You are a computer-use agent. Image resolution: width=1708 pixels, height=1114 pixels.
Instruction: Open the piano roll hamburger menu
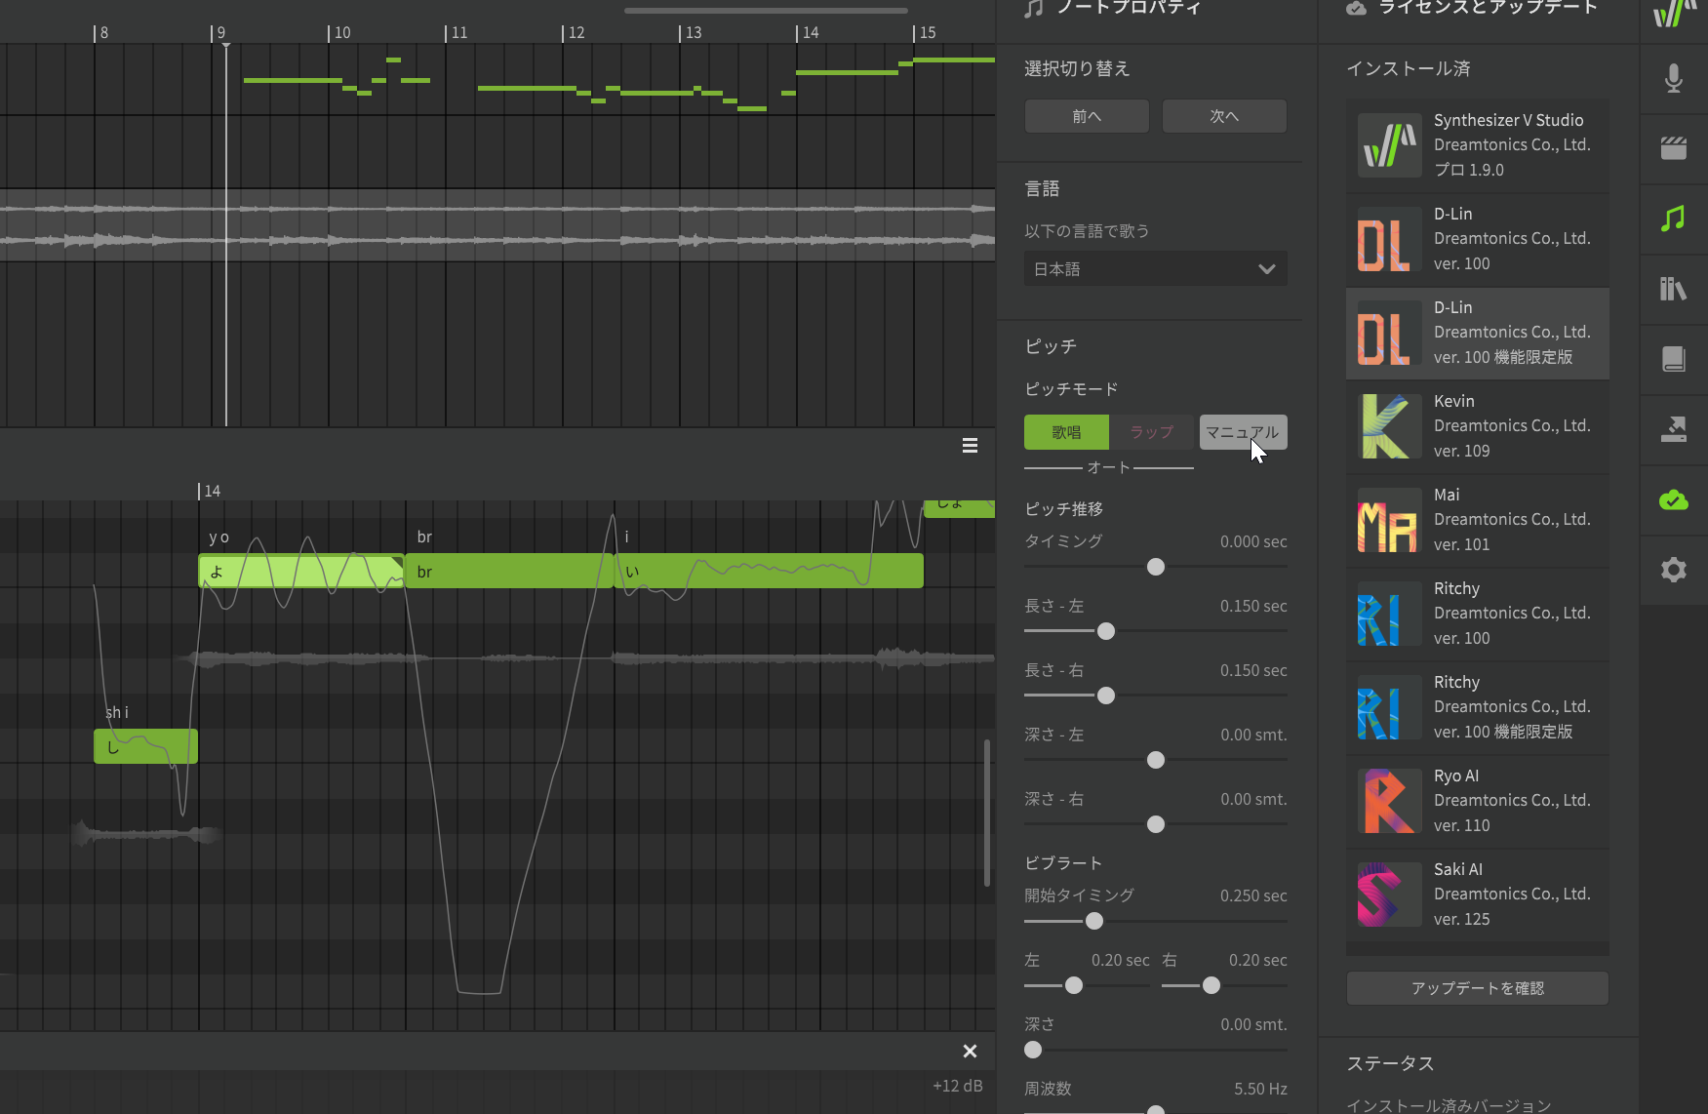970,446
